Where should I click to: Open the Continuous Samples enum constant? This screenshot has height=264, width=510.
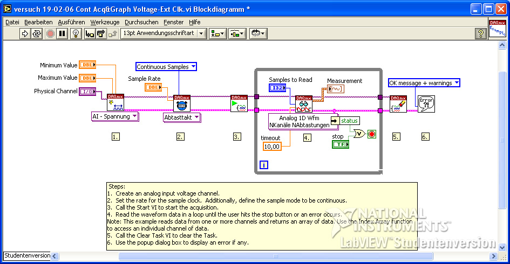(166, 67)
